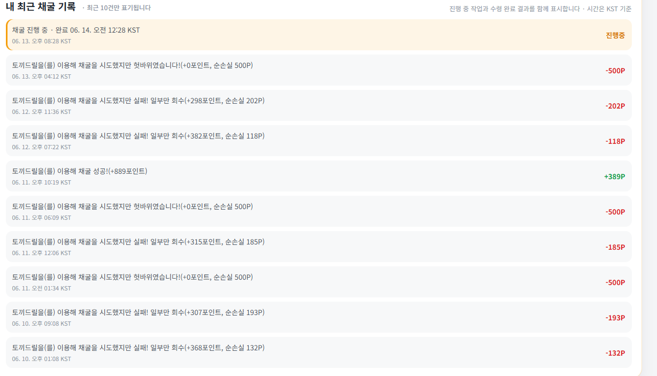Click the -185P amount
The image size is (657, 376).
615,247
